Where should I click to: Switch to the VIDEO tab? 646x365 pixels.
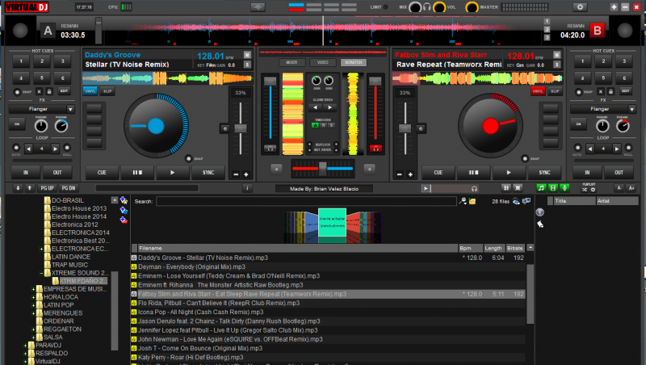(322, 63)
